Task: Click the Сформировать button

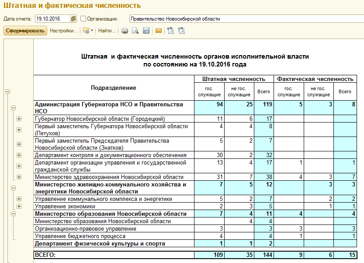Action: [25, 31]
